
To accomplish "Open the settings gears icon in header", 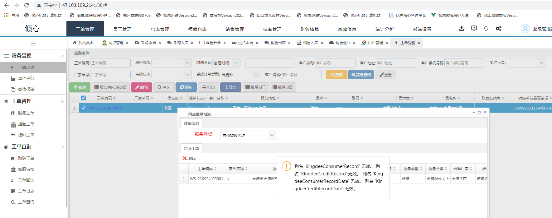I will tap(498, 29).
